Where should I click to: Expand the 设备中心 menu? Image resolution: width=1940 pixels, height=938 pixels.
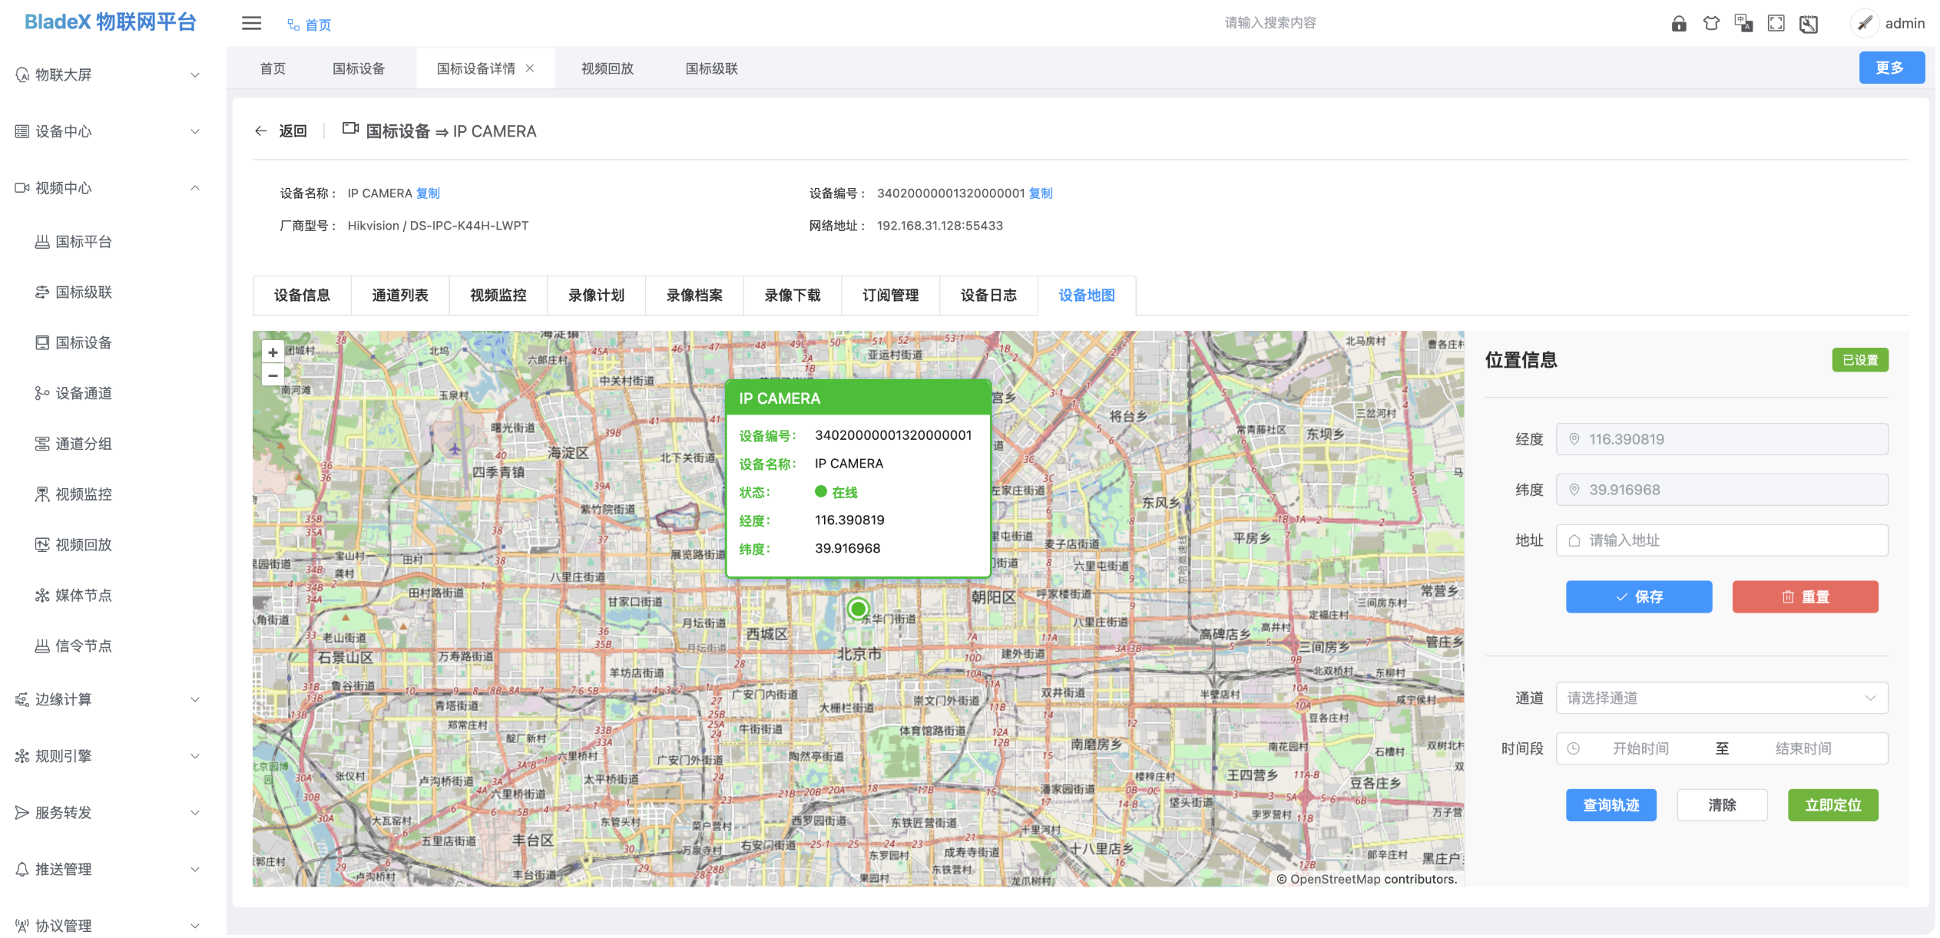coord(108,131)
